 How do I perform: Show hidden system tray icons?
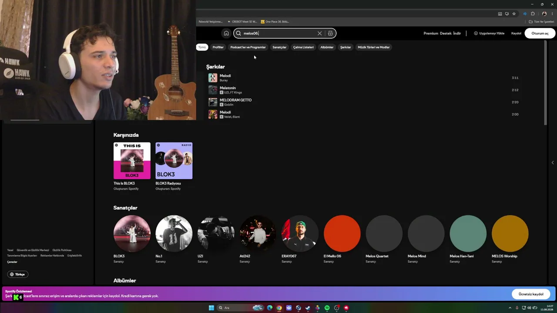click(x=510, y=308)
